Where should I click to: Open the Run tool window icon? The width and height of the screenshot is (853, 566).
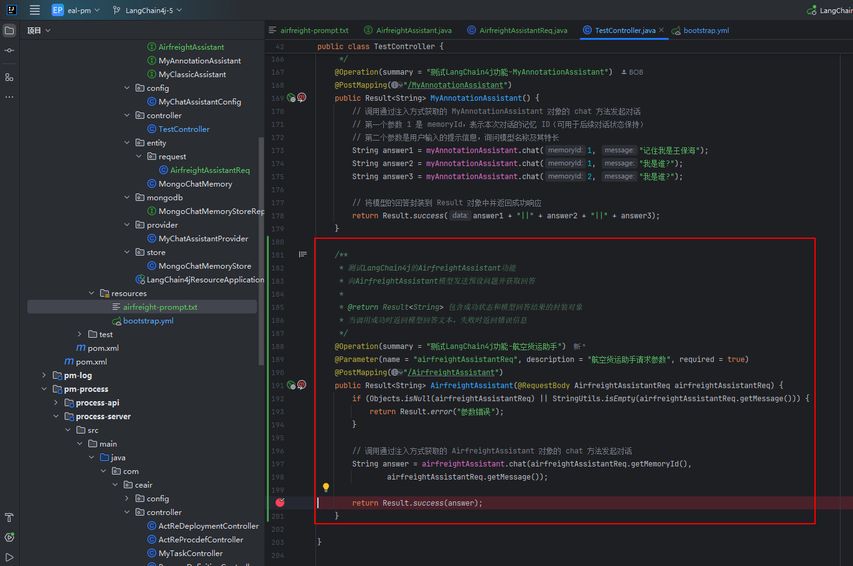9,557
